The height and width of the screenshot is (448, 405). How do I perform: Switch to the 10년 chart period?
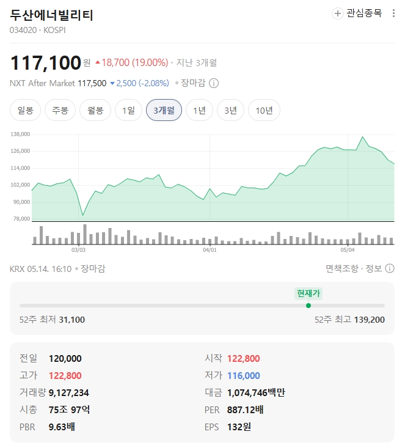coord(264,110)
